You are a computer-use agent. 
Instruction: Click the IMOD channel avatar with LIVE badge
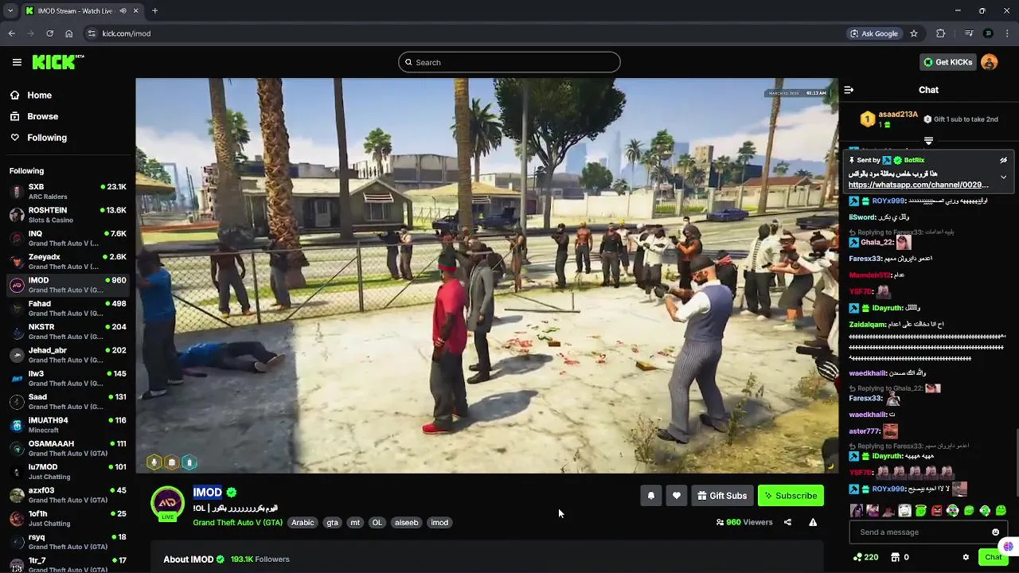pyautogui.click(x=168, y=505)
